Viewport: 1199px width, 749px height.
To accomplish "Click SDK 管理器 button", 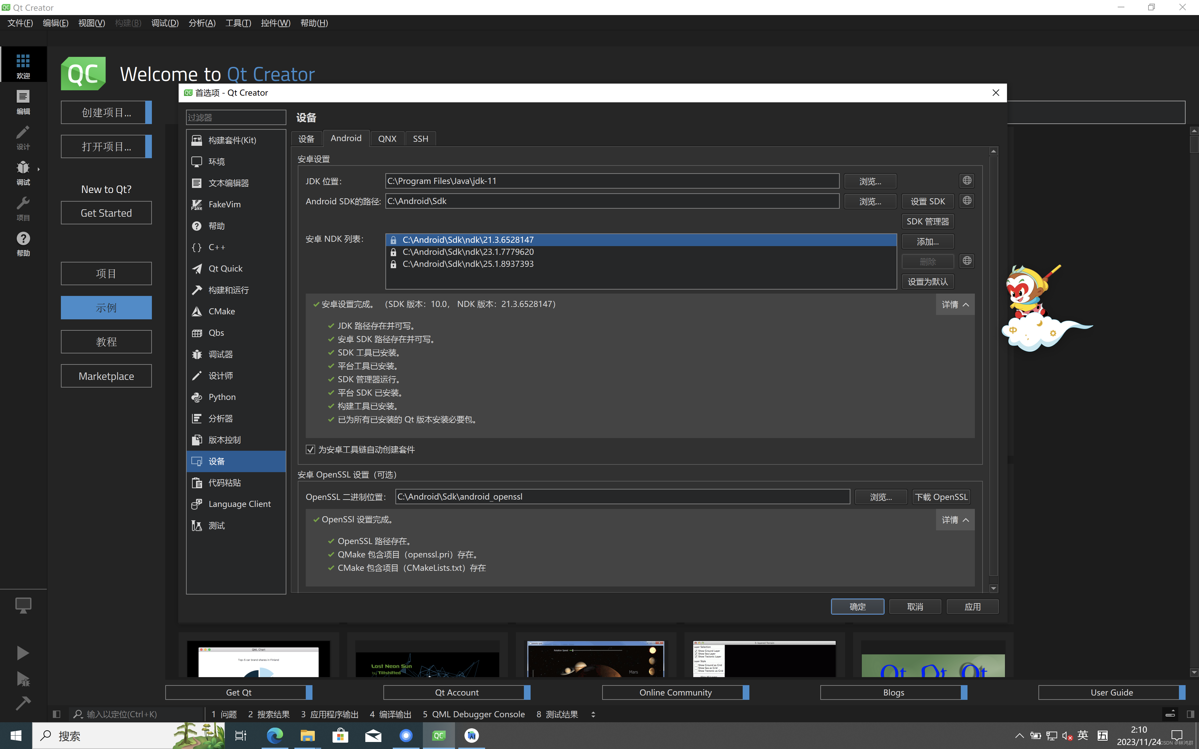I will pyautogui.click(x=927, y=221).
